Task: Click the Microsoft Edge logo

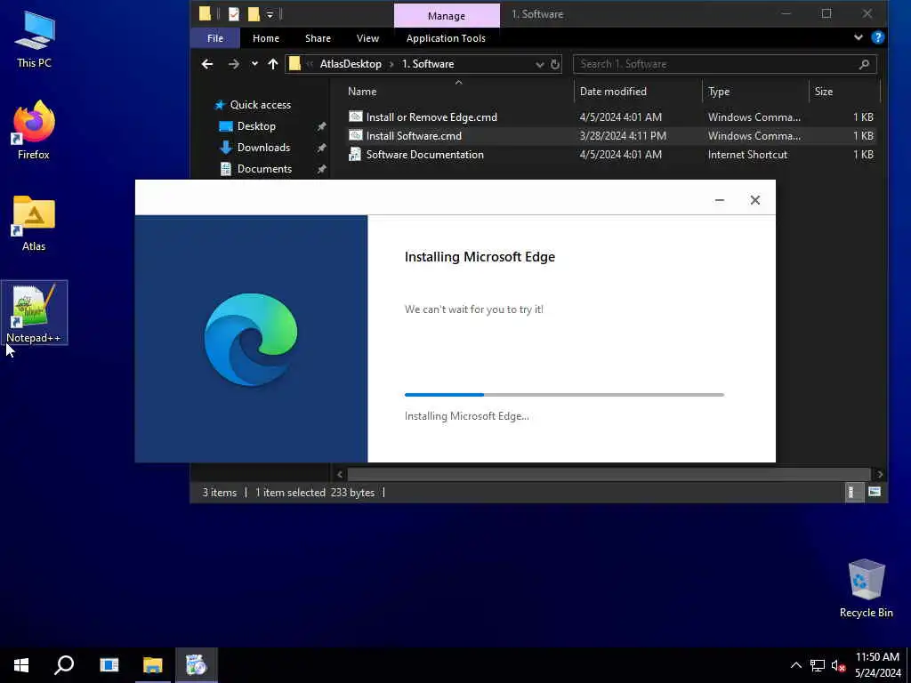Action: pos(251,340)
